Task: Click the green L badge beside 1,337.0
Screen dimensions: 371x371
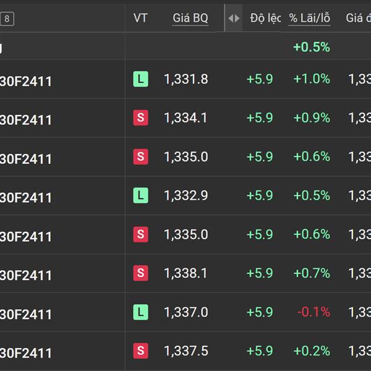Action: 140,312
